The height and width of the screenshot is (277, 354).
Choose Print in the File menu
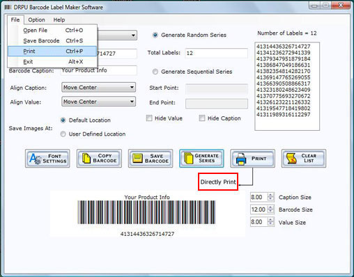[52, 52]
